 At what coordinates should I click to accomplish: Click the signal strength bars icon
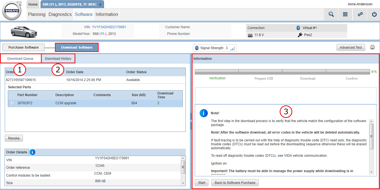point(232,48)
